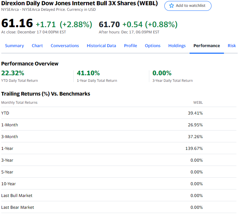
Task: Select the active Performance tab
Action: [207, 46]
